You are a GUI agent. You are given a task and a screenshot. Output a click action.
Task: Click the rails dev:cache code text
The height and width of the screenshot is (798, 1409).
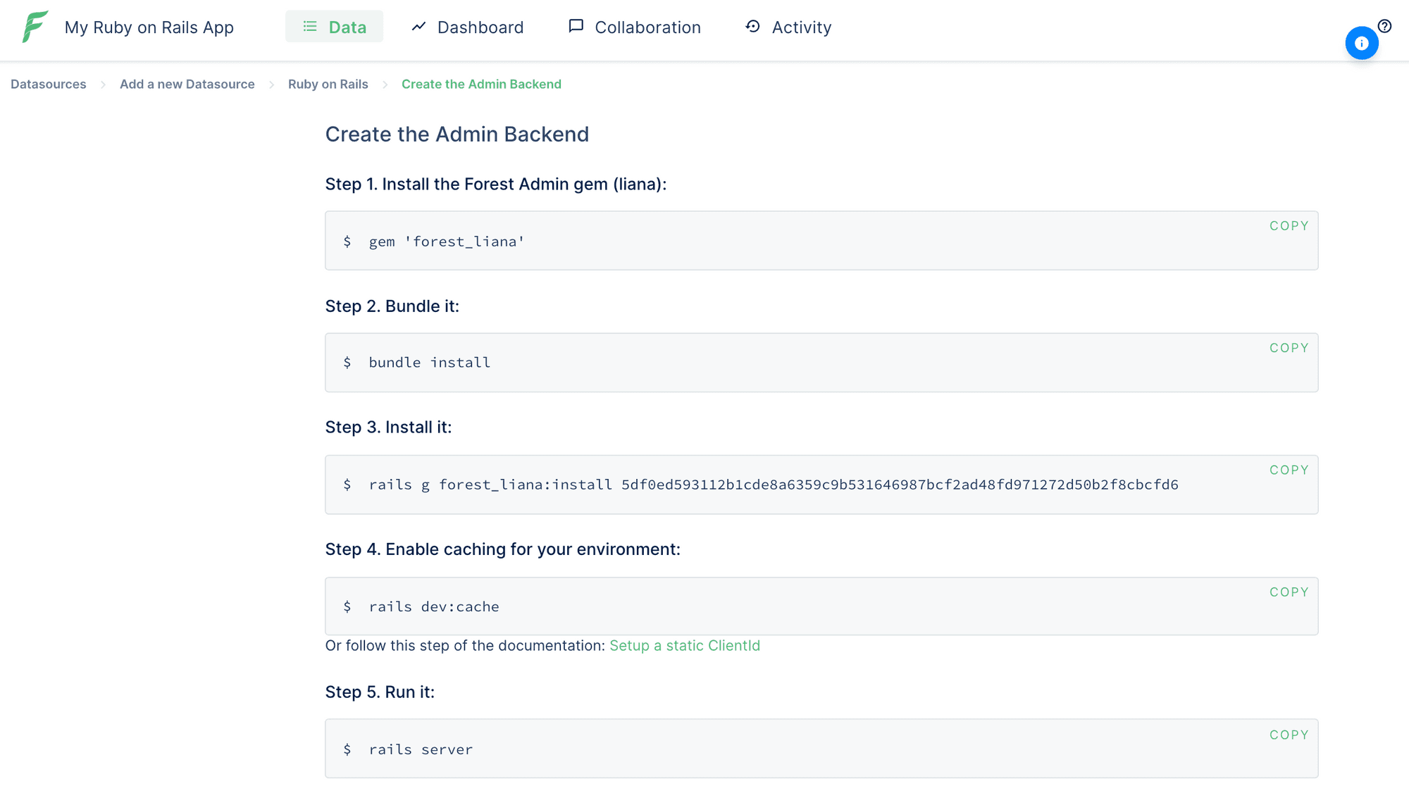[434, 606]
